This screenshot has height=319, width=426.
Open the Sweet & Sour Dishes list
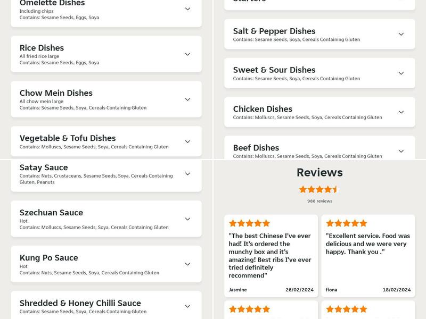402,73
